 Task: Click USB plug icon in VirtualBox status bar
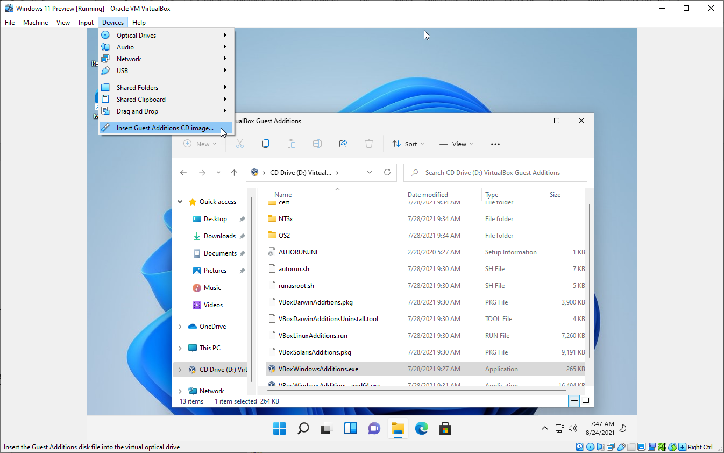point(621,447)
